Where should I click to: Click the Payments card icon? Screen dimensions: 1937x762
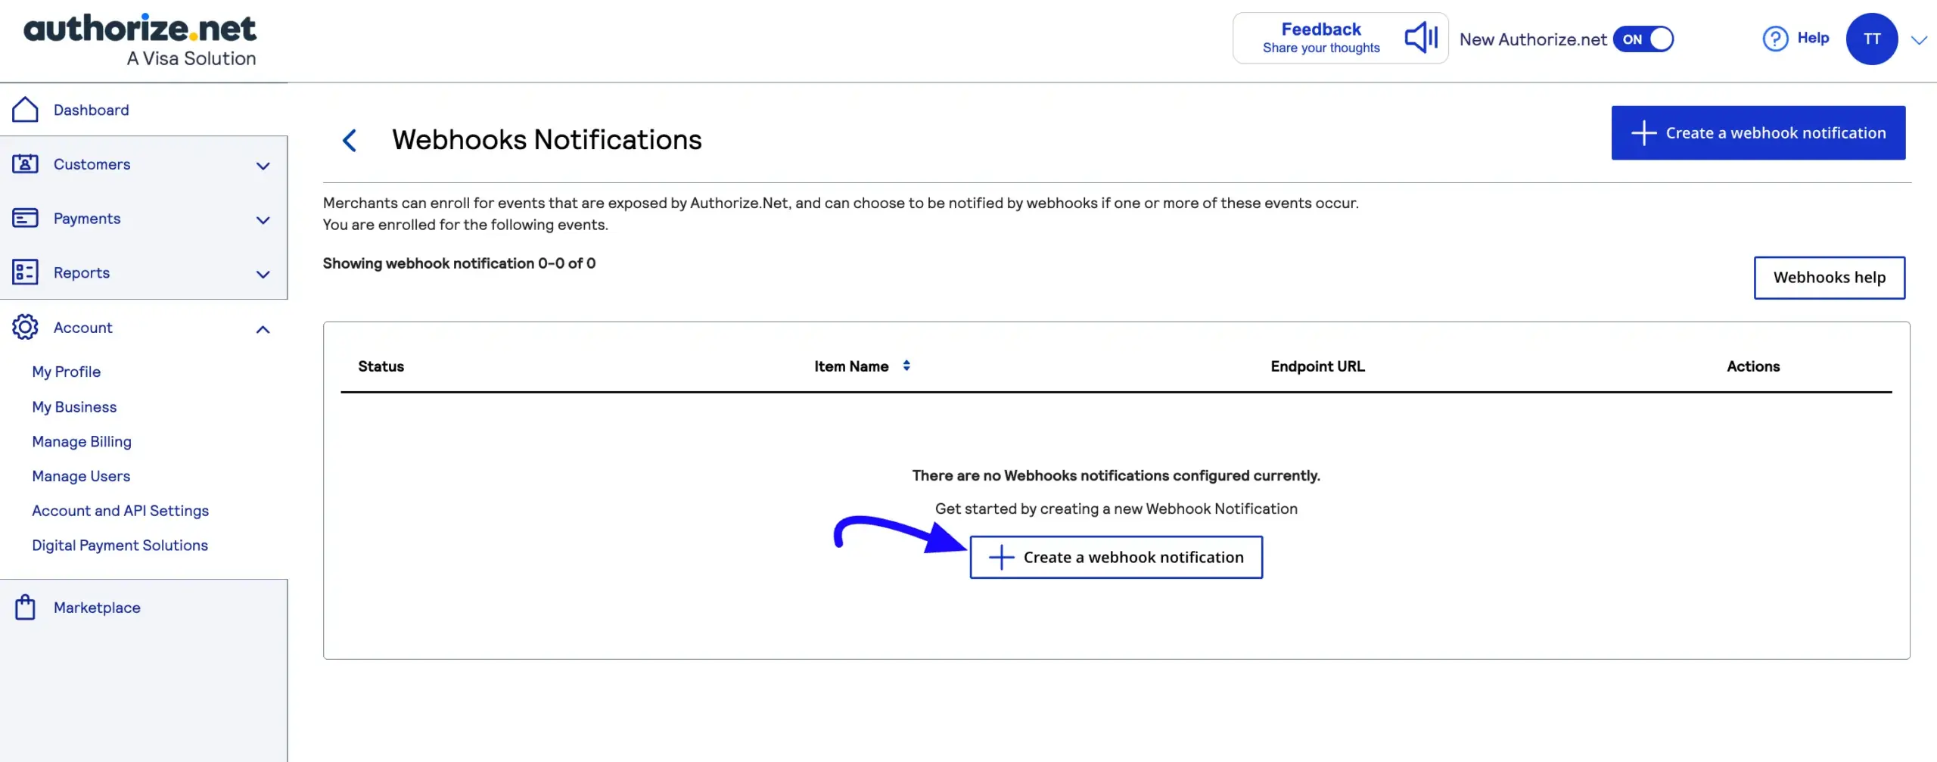25,218
